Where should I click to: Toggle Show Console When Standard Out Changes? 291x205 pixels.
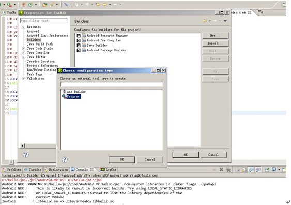point(251,169)
